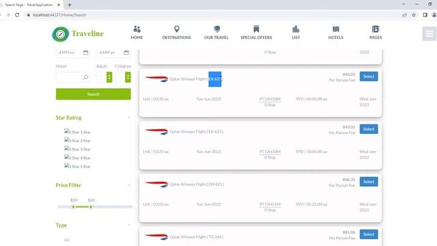Click the browser reload icon
437x246 pixels.
point(17,15)
